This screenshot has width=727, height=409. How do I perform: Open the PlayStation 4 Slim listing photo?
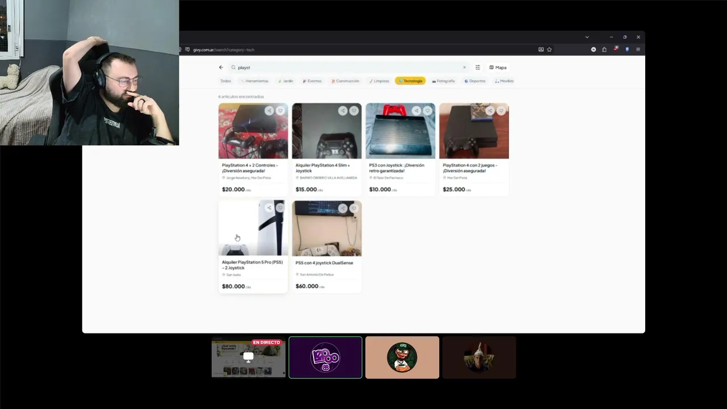tap(327, 131)
